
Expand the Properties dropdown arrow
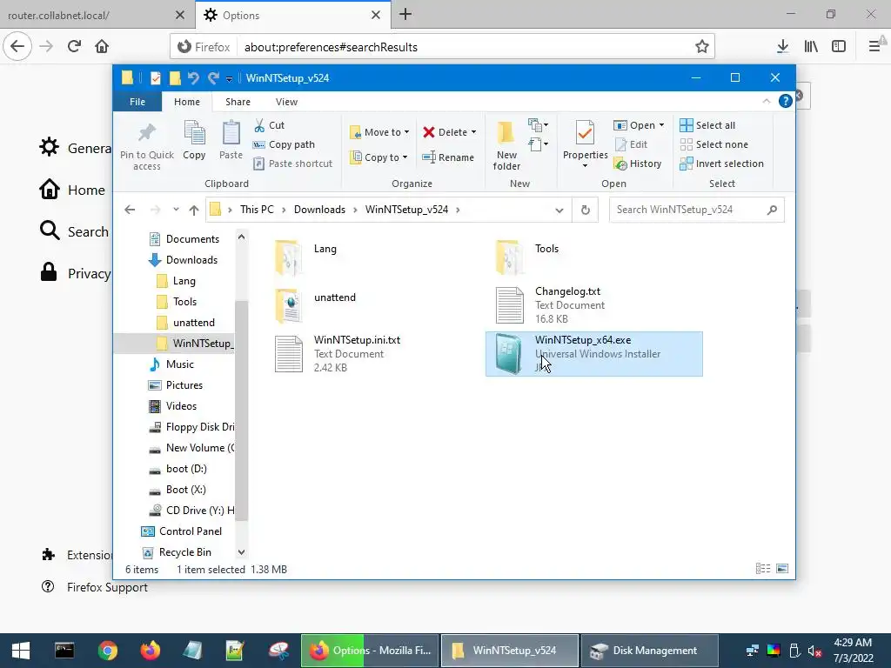pos(585,166)
